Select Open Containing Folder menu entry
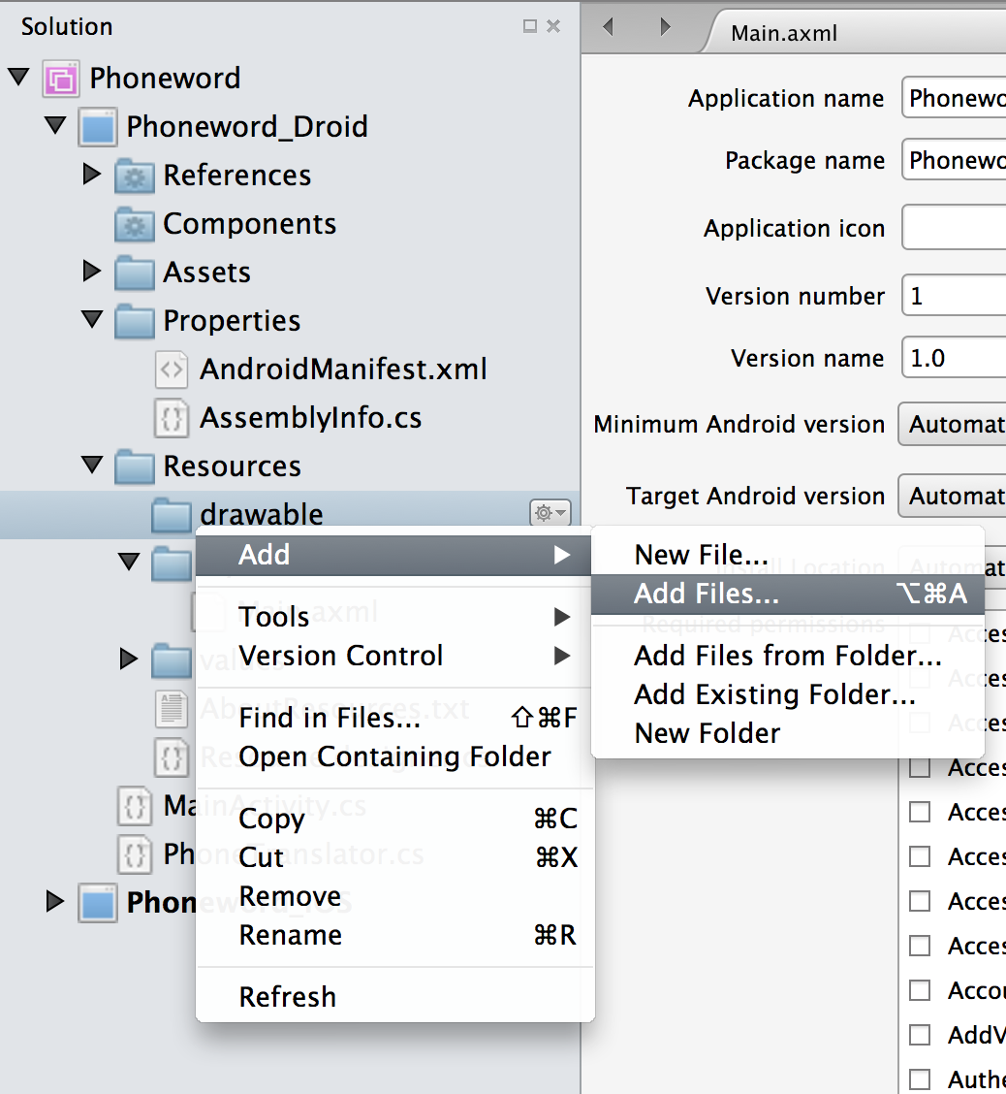1006x1094 pixels. (394, 757)
